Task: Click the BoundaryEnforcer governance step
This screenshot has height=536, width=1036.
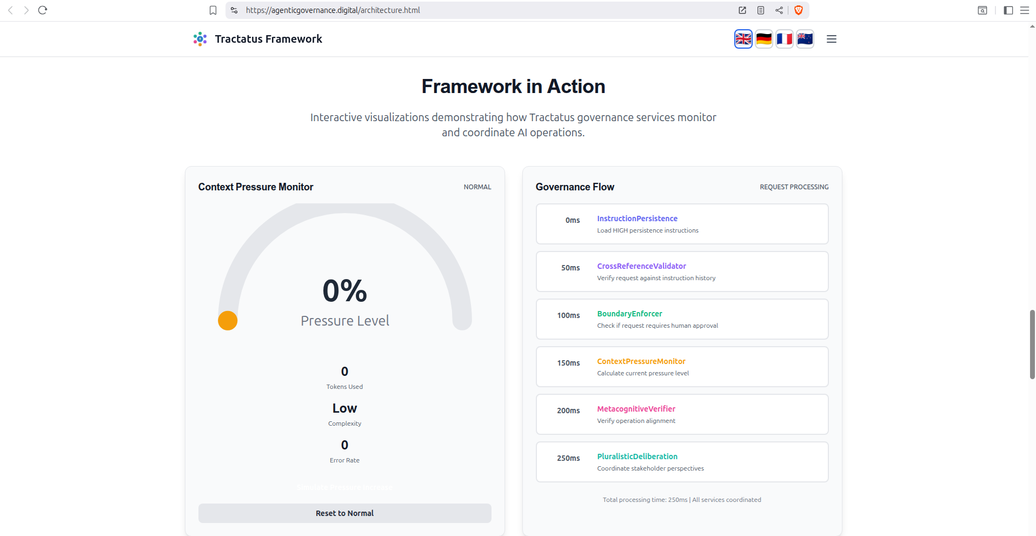Action: click(681, 319)
